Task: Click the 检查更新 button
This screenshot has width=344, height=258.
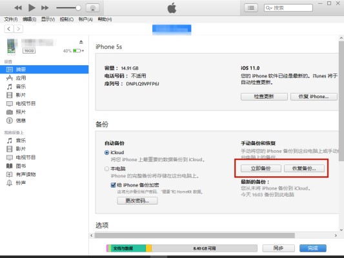Action: coord(264,97)
